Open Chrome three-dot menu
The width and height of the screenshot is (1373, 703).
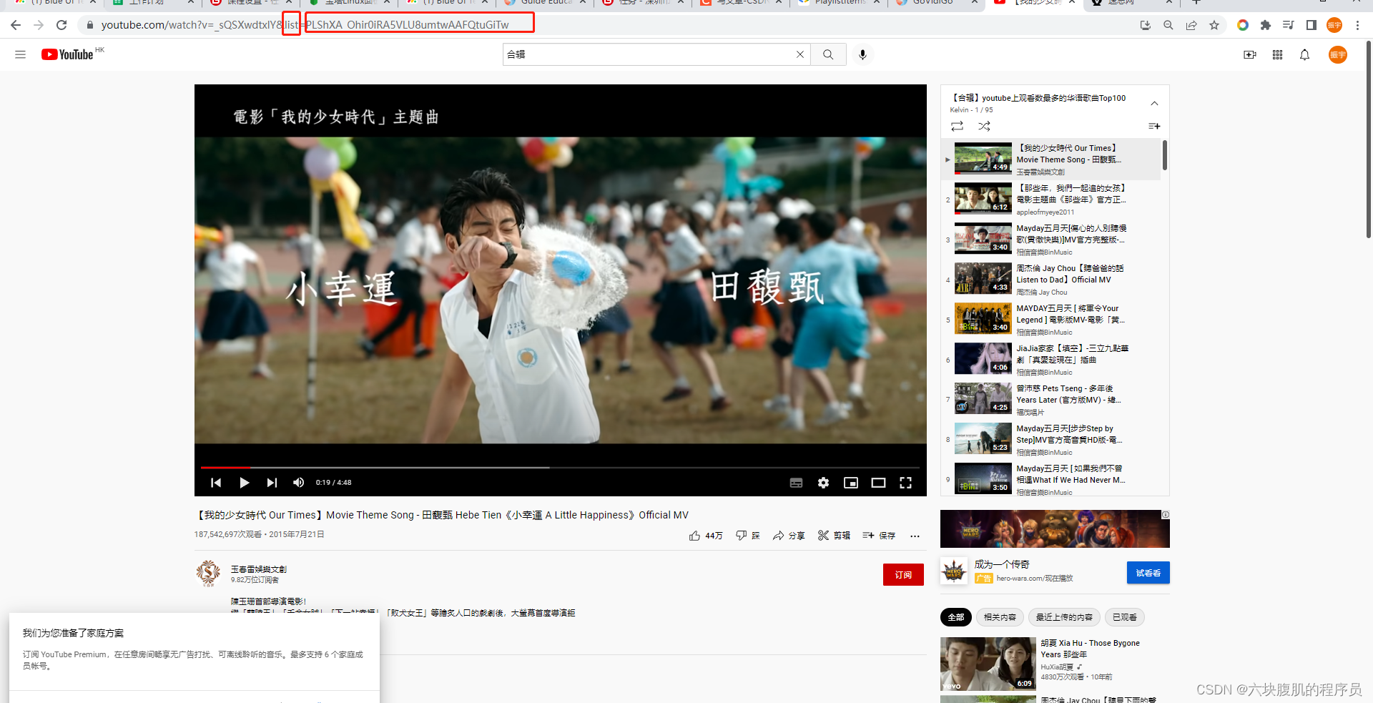click(x=1357, y=25)
